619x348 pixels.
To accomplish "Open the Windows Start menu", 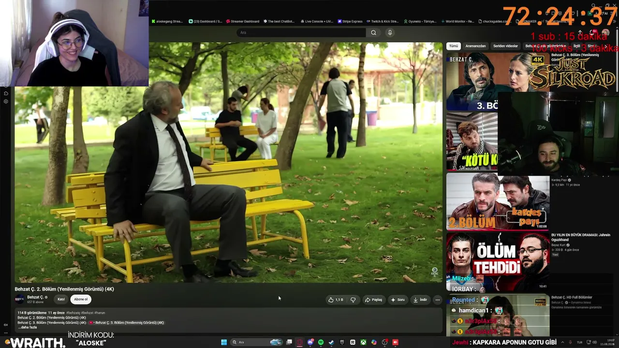I will (x=224, y=342).
